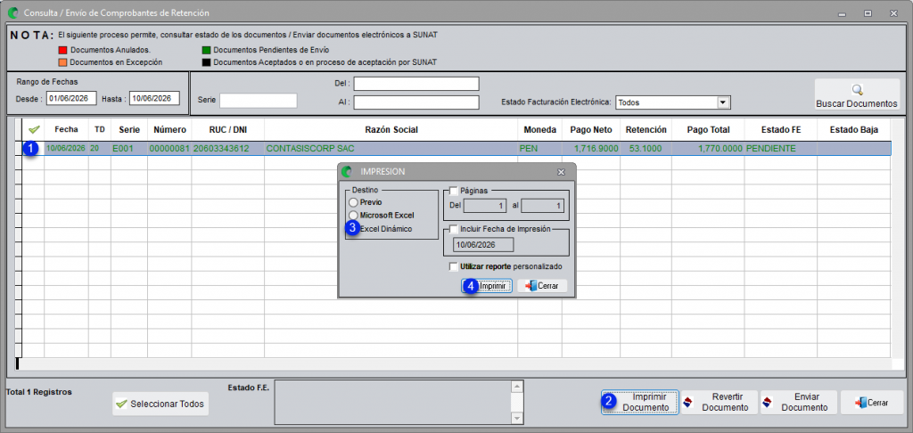Click the RUC / DNI column header
Viewport: 913px width, 433px height.
(227, 130)
